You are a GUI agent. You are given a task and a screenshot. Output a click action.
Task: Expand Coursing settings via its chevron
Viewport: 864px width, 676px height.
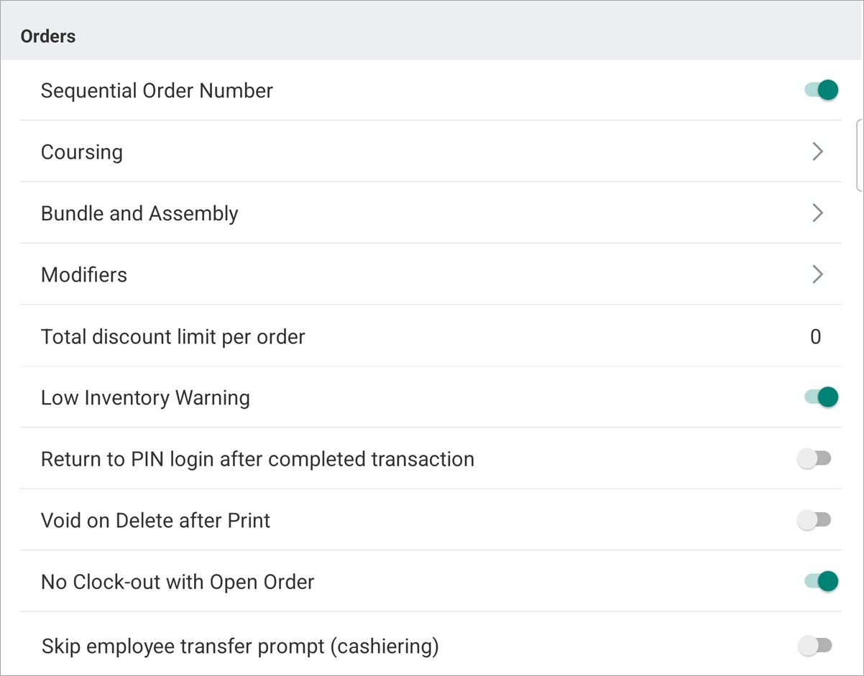coord(817,152)
